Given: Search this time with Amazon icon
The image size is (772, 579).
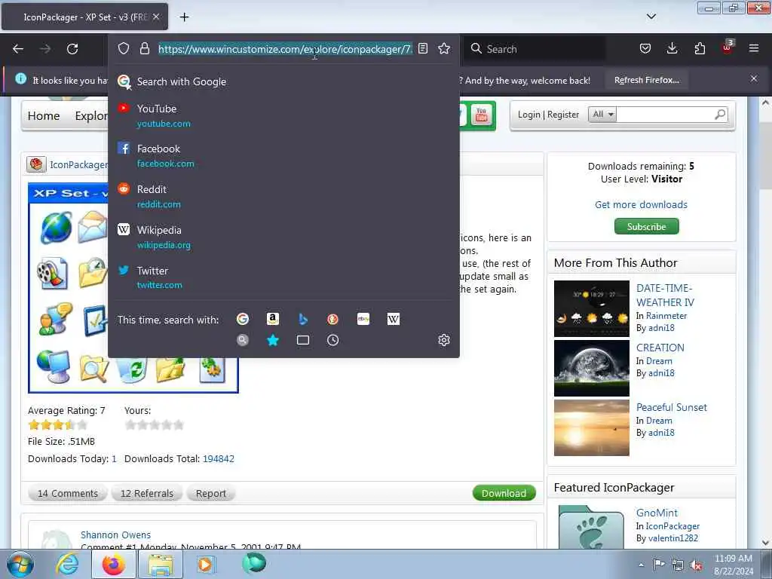Looking at the screenshot, I should [273, 319].
